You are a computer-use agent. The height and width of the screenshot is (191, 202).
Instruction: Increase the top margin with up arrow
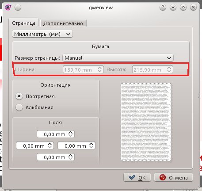point(71,133)
